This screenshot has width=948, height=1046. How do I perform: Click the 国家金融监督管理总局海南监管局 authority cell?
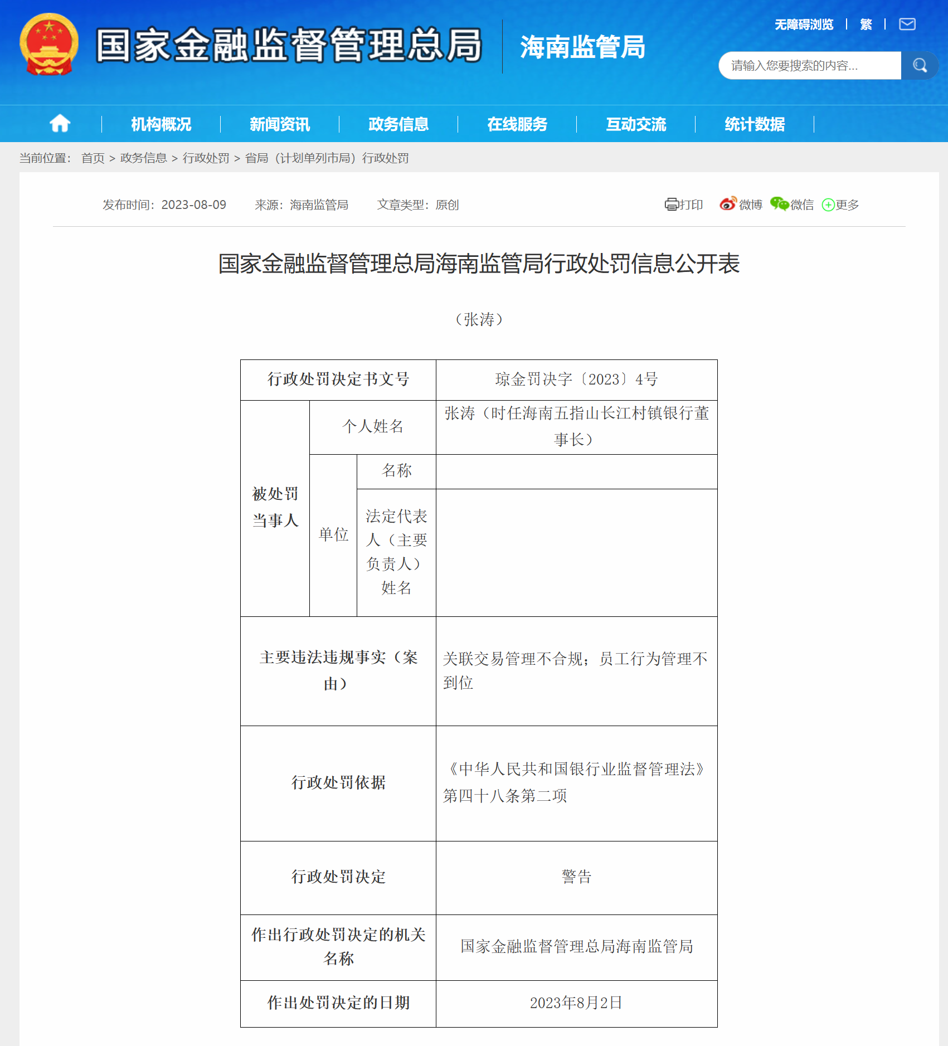coord(576,947)
